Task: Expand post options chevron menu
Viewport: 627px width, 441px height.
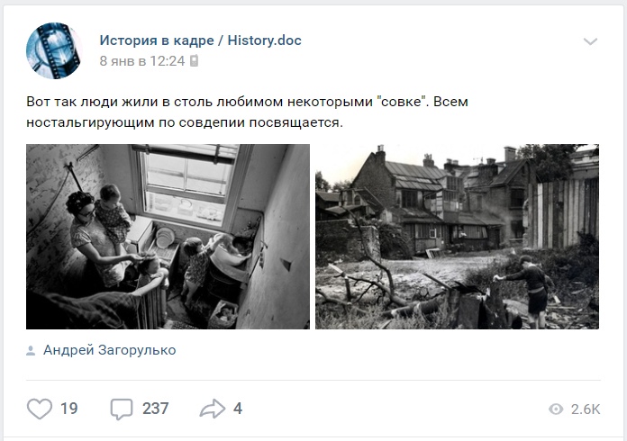Action: coord(590,41)
